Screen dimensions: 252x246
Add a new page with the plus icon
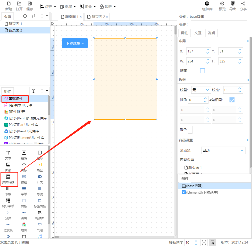[25, 16]
